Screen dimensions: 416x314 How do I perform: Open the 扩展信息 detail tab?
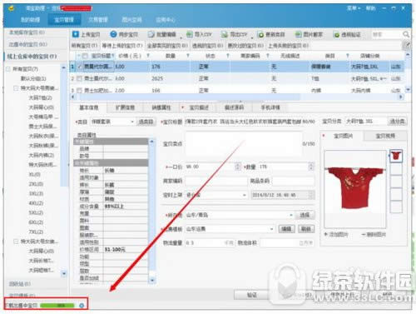point(125,107)
